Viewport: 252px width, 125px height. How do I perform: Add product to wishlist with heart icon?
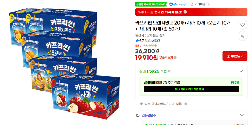pyautogui.click(x=243, y=25)
